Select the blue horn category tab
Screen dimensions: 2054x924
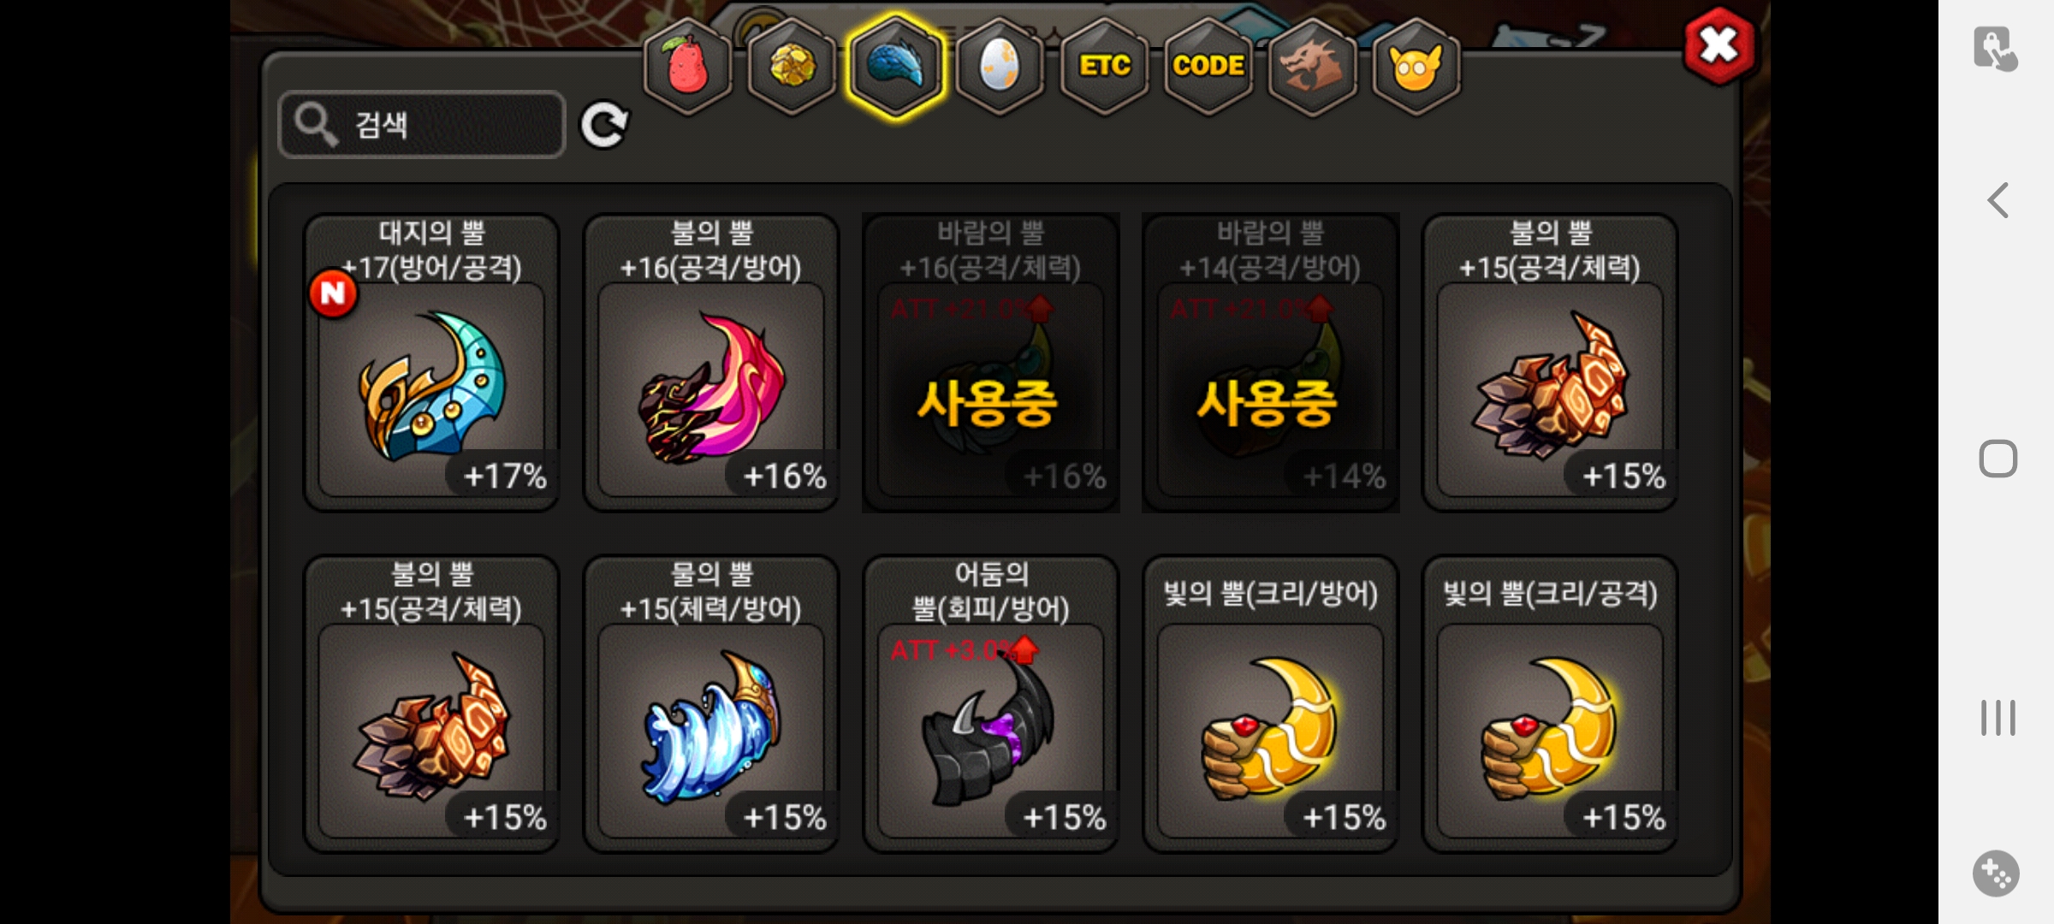coord(896,66)
